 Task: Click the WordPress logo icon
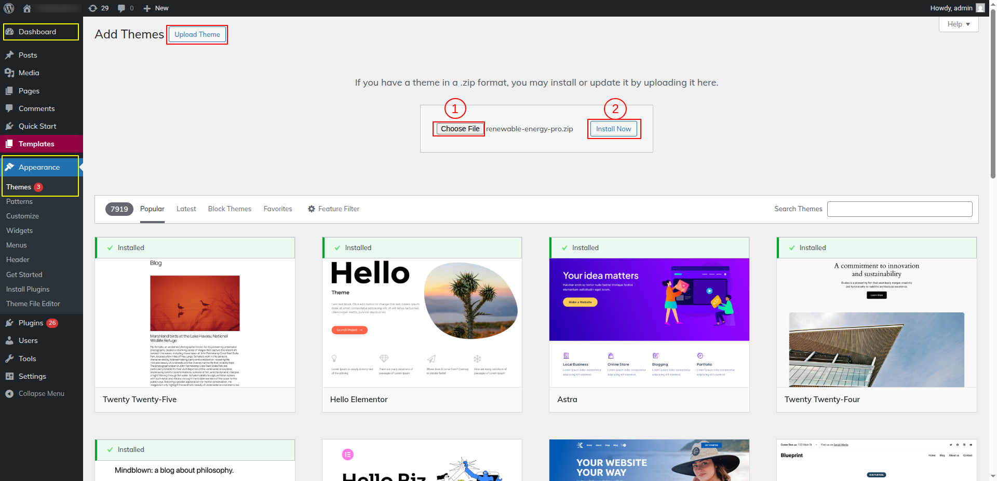[x=9, y=8]
